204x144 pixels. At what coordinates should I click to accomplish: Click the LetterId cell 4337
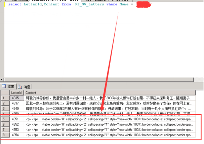pos(16,103)
